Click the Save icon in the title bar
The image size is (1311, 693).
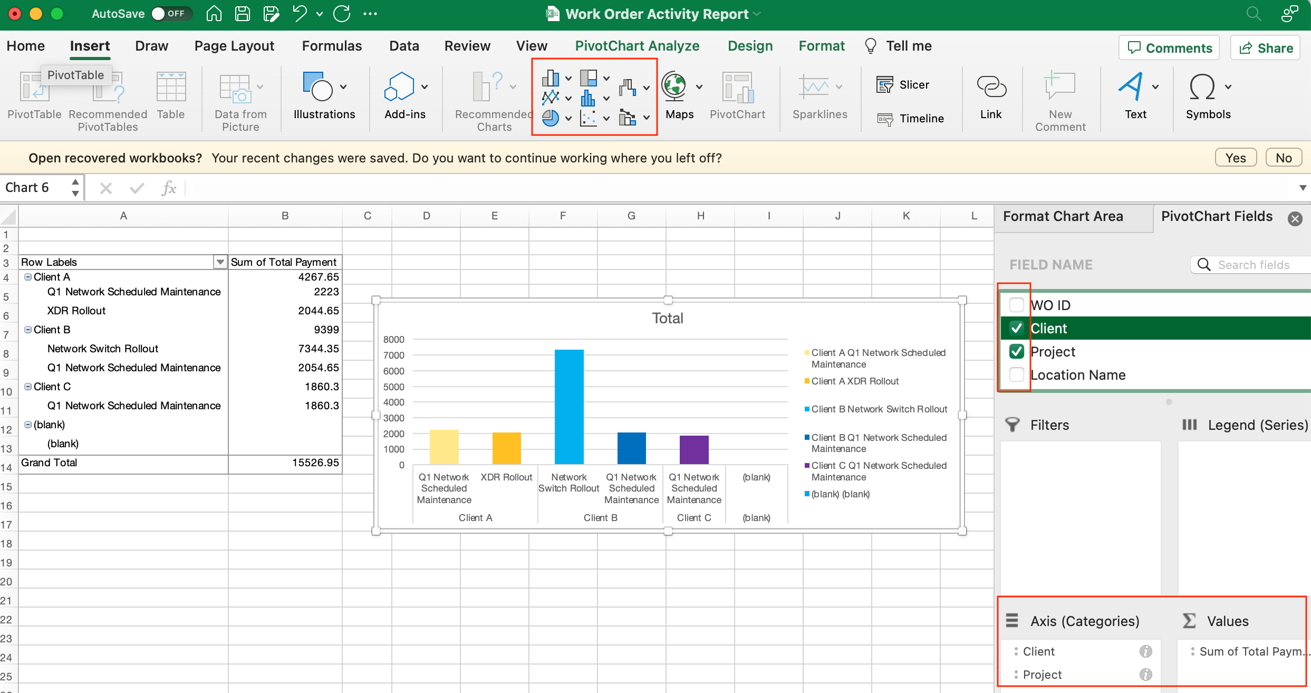click(x=242, y=14)
